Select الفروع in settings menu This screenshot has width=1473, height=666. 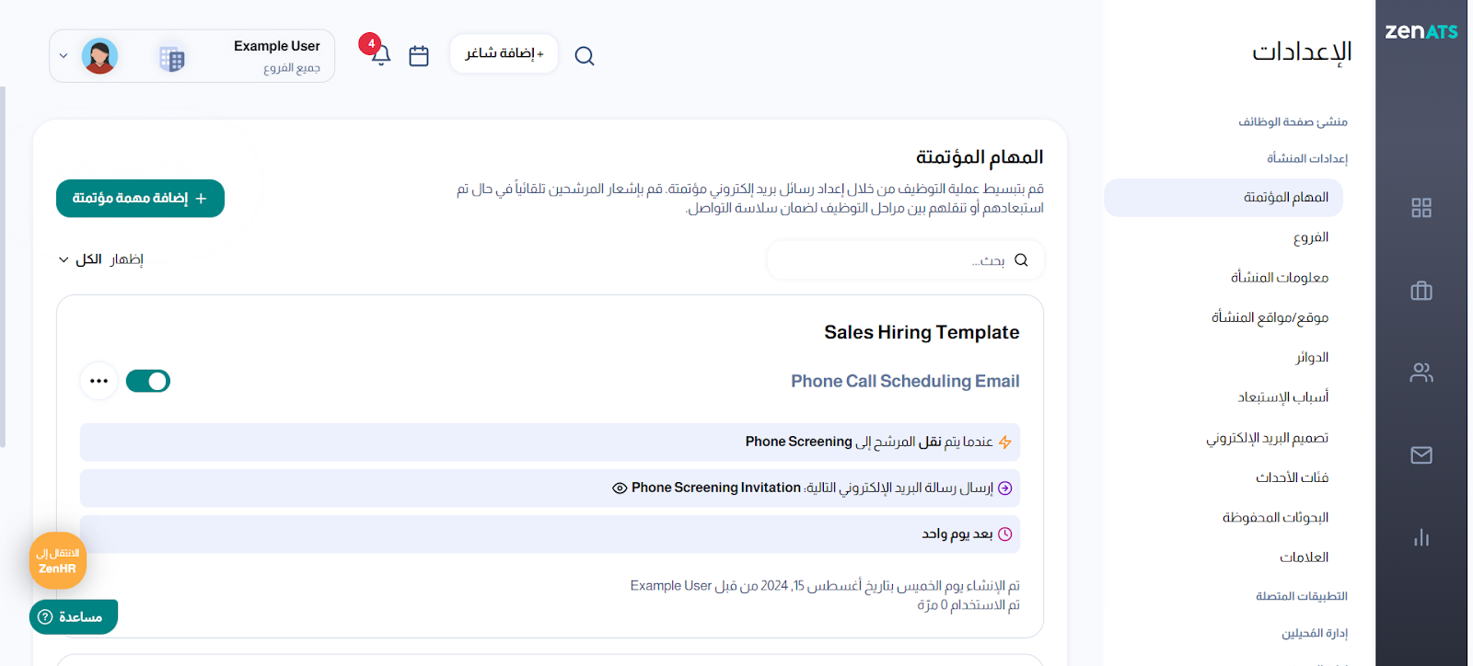coord(1311,237)
